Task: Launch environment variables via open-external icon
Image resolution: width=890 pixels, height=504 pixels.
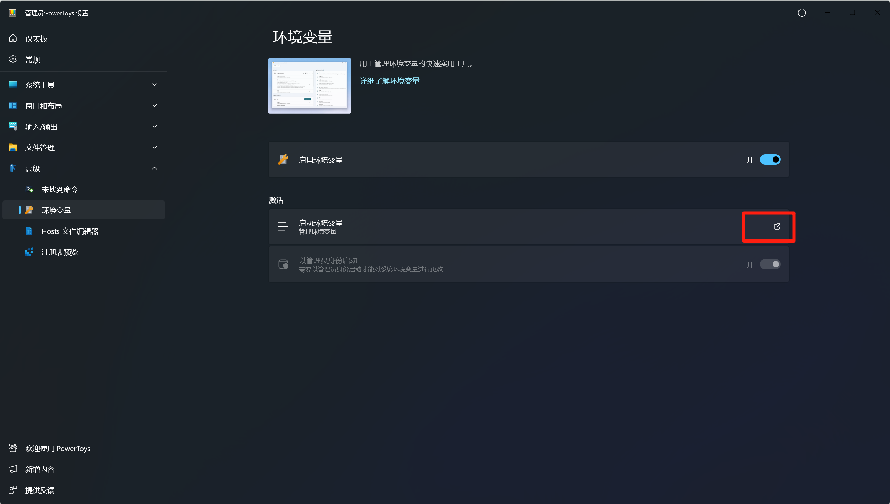Action: click(x=777, y=227)
